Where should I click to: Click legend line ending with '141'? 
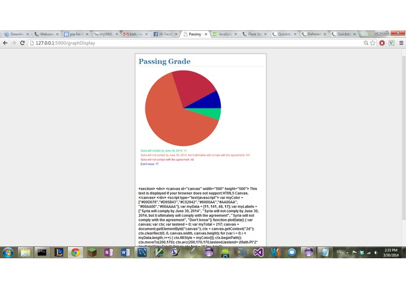(x=195, y=155)
